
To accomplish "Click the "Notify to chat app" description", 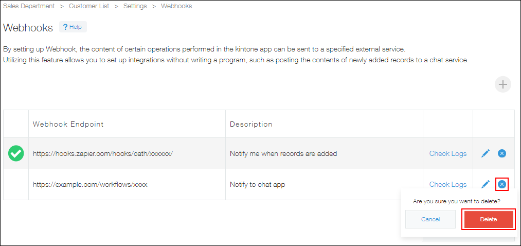I will pyautogui.click(x=257, y=184).
